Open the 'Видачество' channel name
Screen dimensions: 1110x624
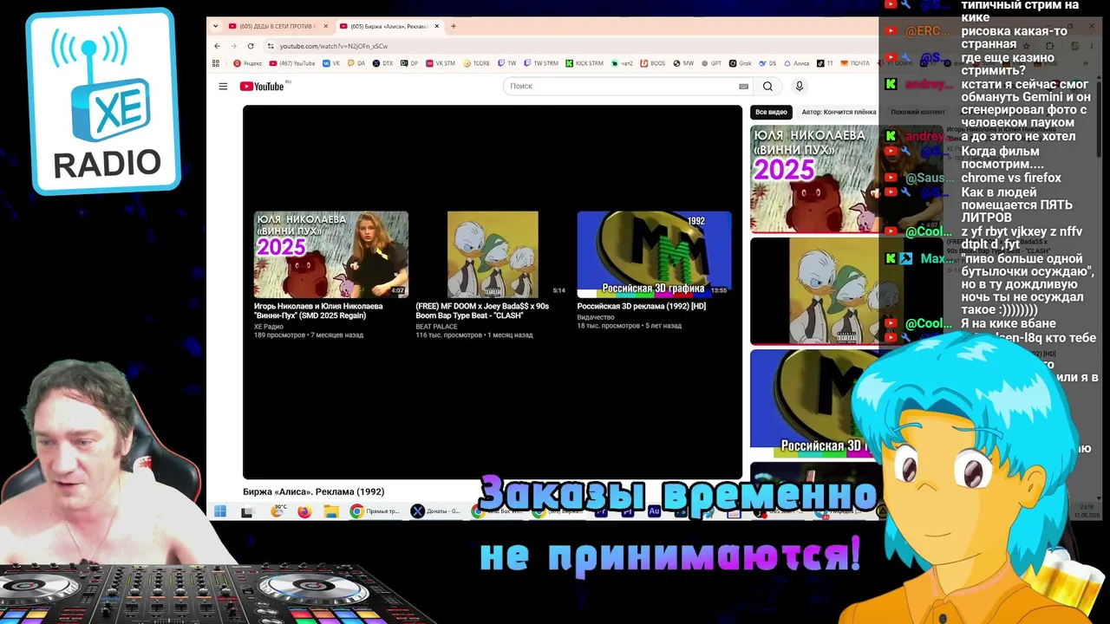(596, 317)
